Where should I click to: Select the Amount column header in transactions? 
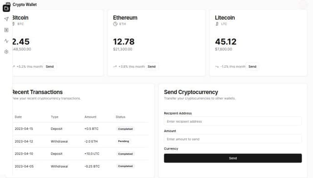(90, 117)
